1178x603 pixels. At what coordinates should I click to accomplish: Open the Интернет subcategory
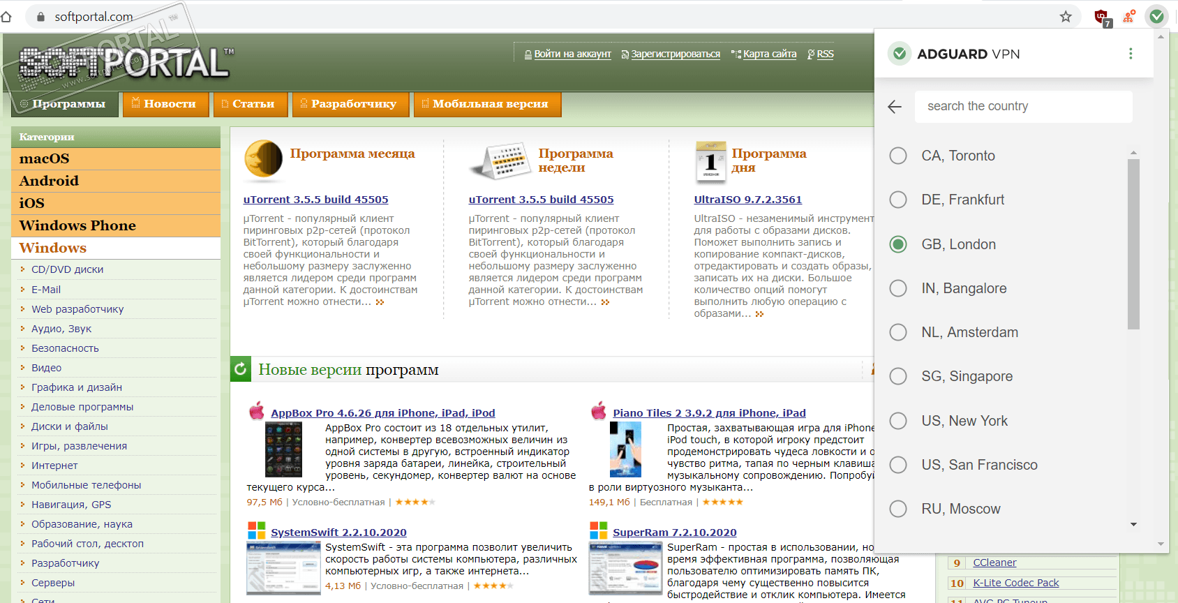click(x=54, y=466)
